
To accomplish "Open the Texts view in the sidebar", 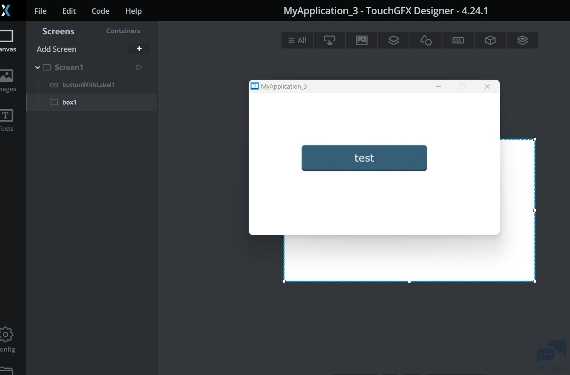I will coord(7,120).
